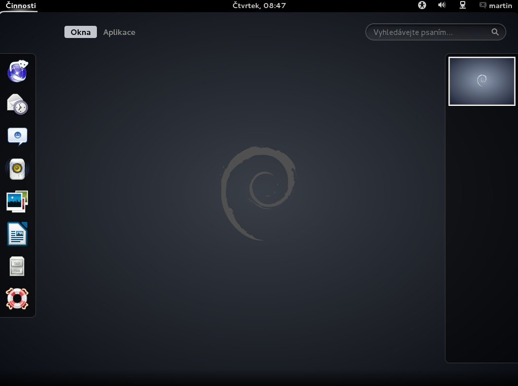Switch to the Aplikace view
The height and width of the screenshot is (386, 518).
coord(119,32)
